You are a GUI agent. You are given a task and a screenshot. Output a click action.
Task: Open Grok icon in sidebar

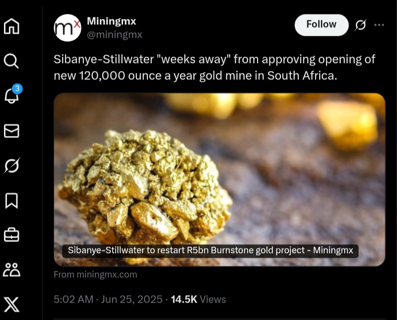coord(11,166)
